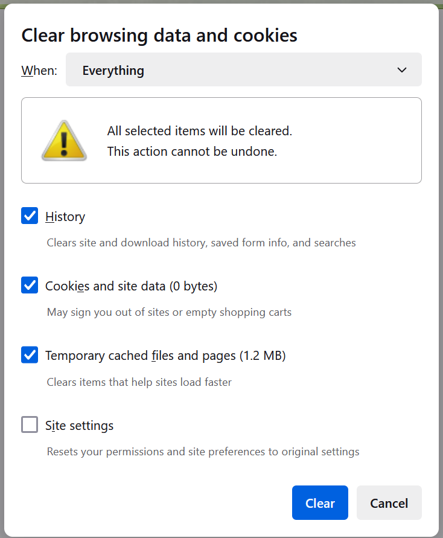Click the Cookies and site data (0 bytes) label
Viewport: 443px width, 538px height.
132,286
